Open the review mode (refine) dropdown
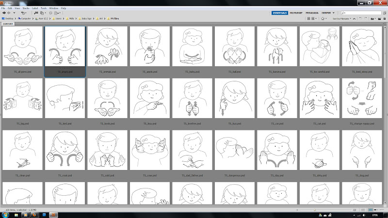The height and width of the screenshot is (218, 388). pos(43,13)
